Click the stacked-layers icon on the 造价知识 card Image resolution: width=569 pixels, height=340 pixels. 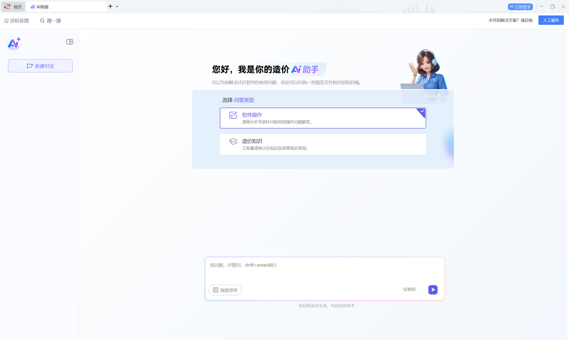[x=233, y=141]
